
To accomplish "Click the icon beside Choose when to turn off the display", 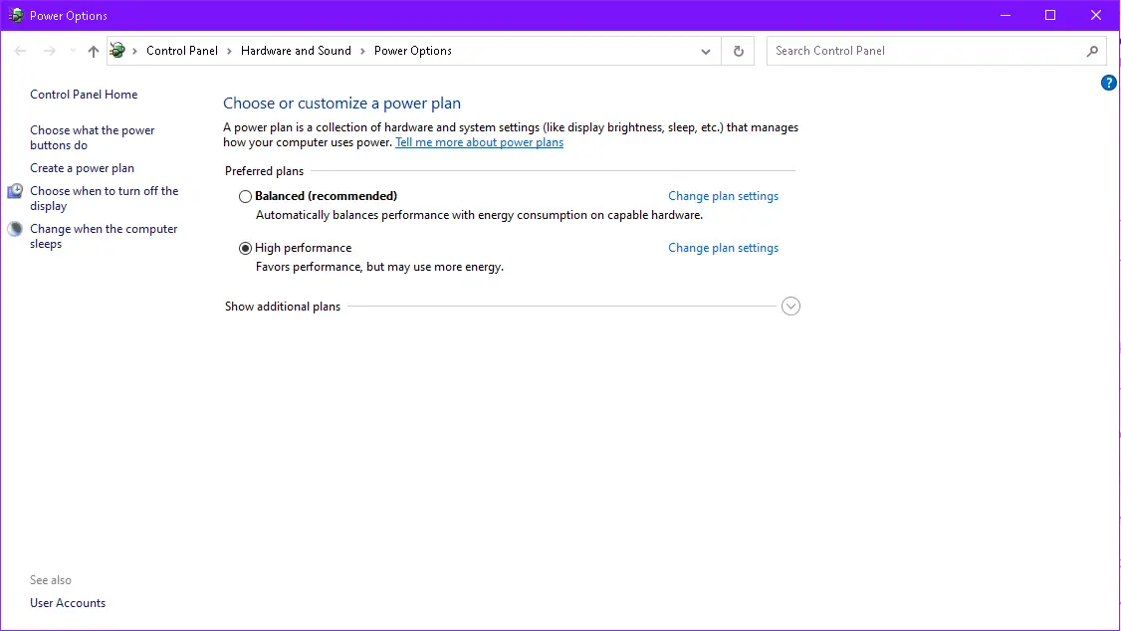I will 14,190.
